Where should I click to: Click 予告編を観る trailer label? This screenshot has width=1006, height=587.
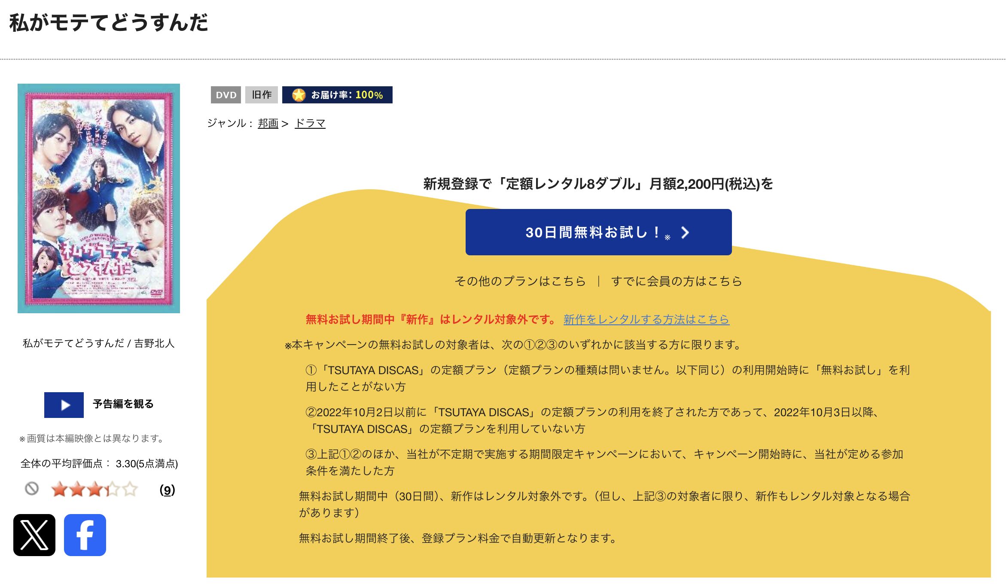(x=123, y=404)
